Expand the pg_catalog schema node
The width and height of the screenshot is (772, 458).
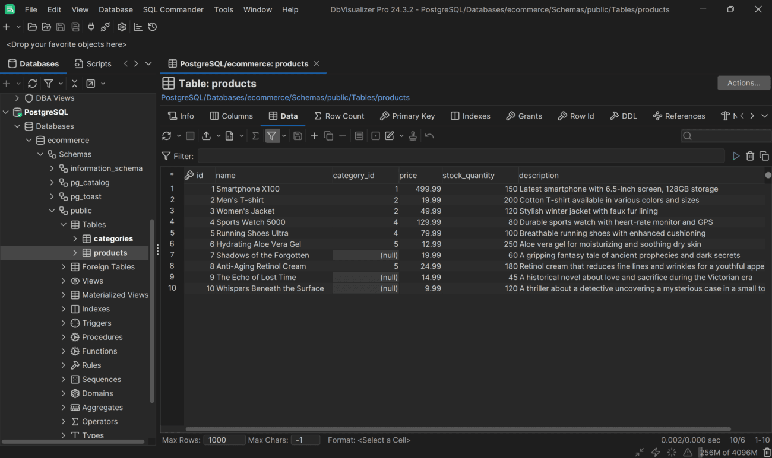pos(52,182)
